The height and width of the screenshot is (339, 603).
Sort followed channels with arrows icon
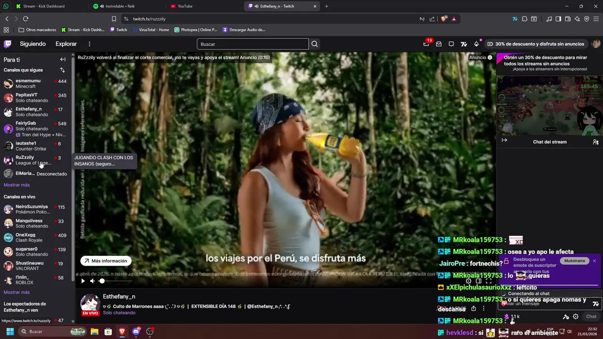62,70
